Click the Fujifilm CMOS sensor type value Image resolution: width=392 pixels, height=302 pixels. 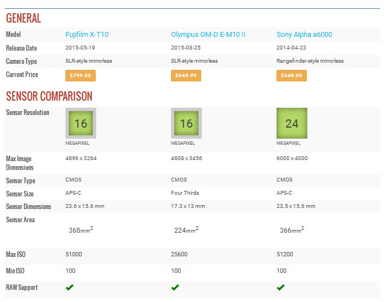pyautogui.click(x=74, y=180)
